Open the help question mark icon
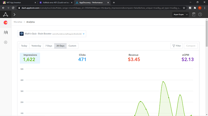Image resolution: width=208 pixels, height=116 pixels. click(x=200, y=14)
